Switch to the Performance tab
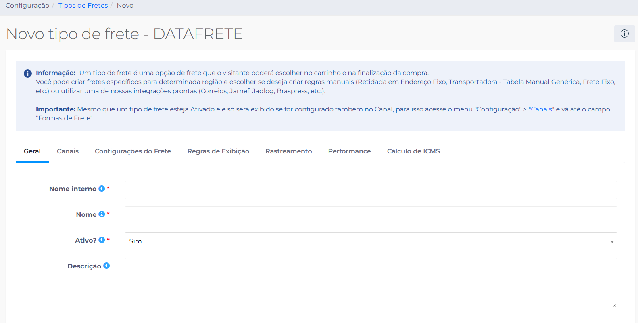 (x=349, y=151)
